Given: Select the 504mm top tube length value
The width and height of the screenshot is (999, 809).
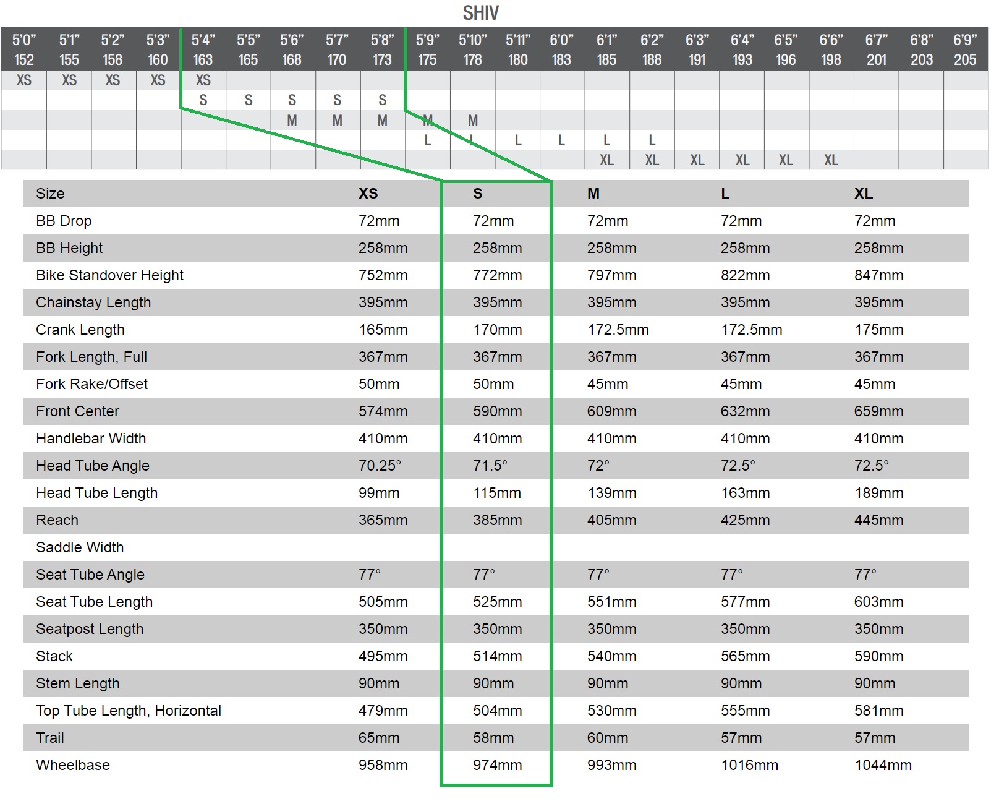Looking at the screenshot, I should coord(498,711).
